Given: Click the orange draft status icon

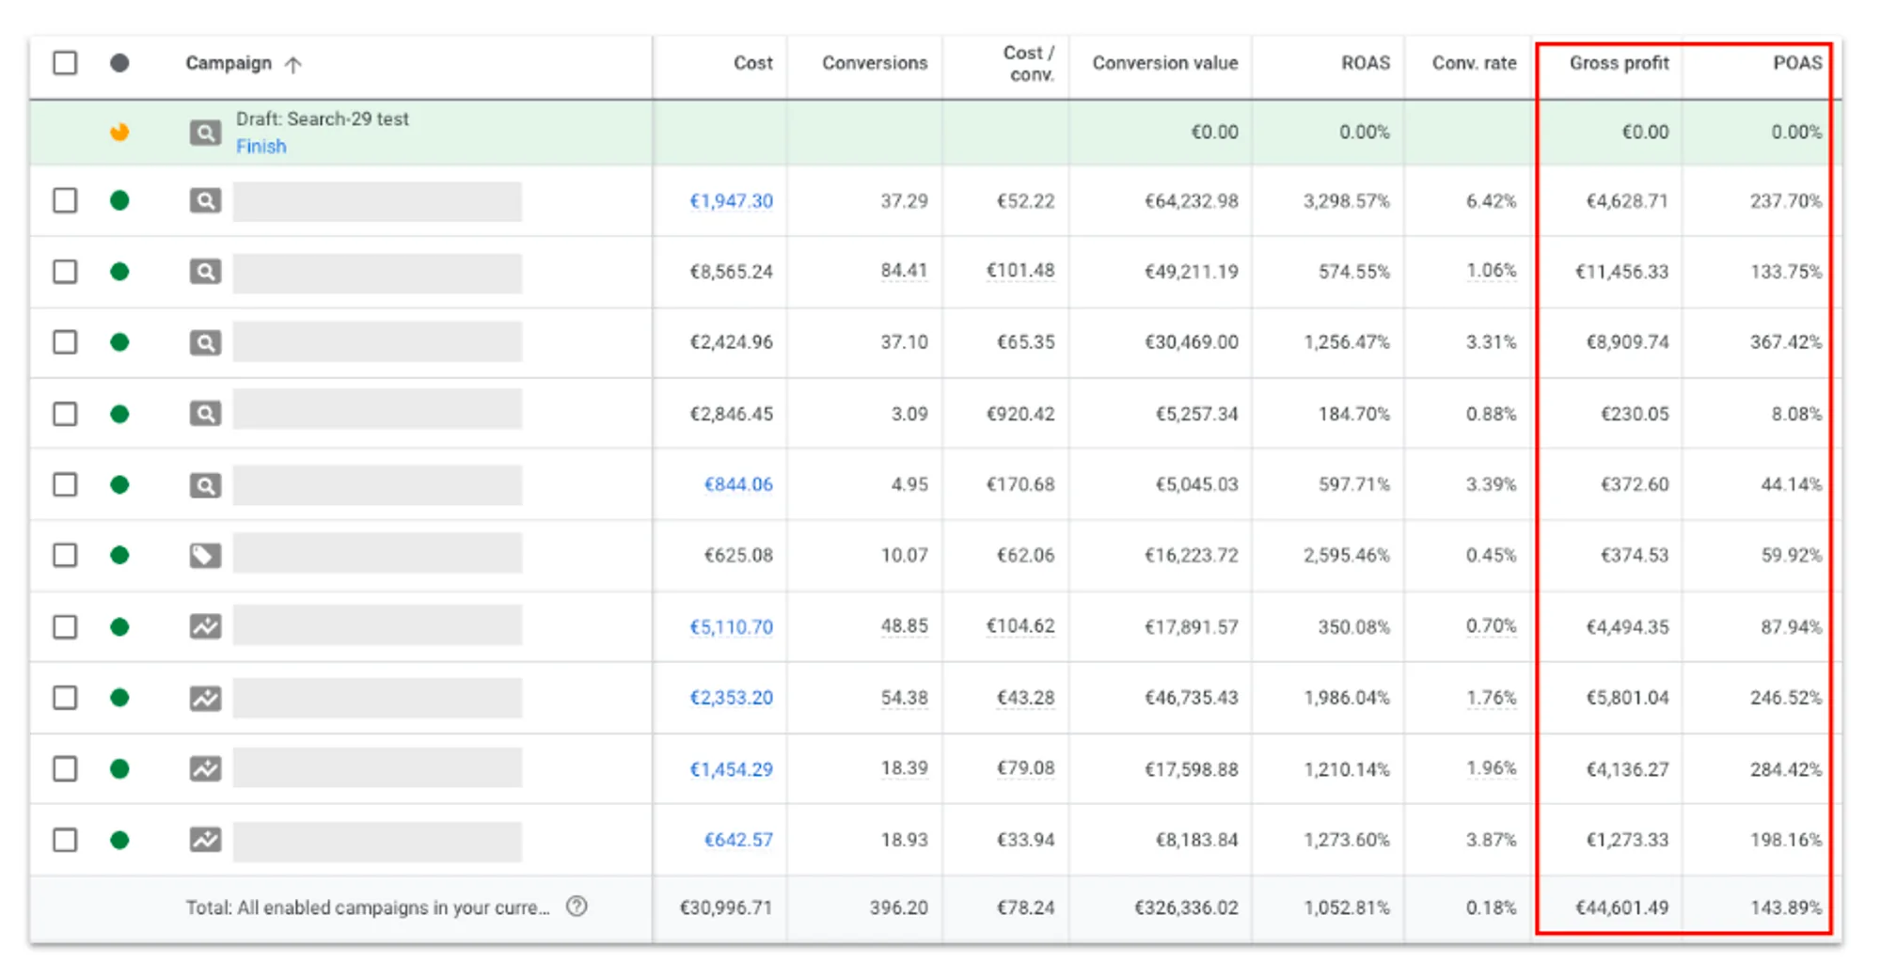Looking at the screenshot, I should coord(119,132).
